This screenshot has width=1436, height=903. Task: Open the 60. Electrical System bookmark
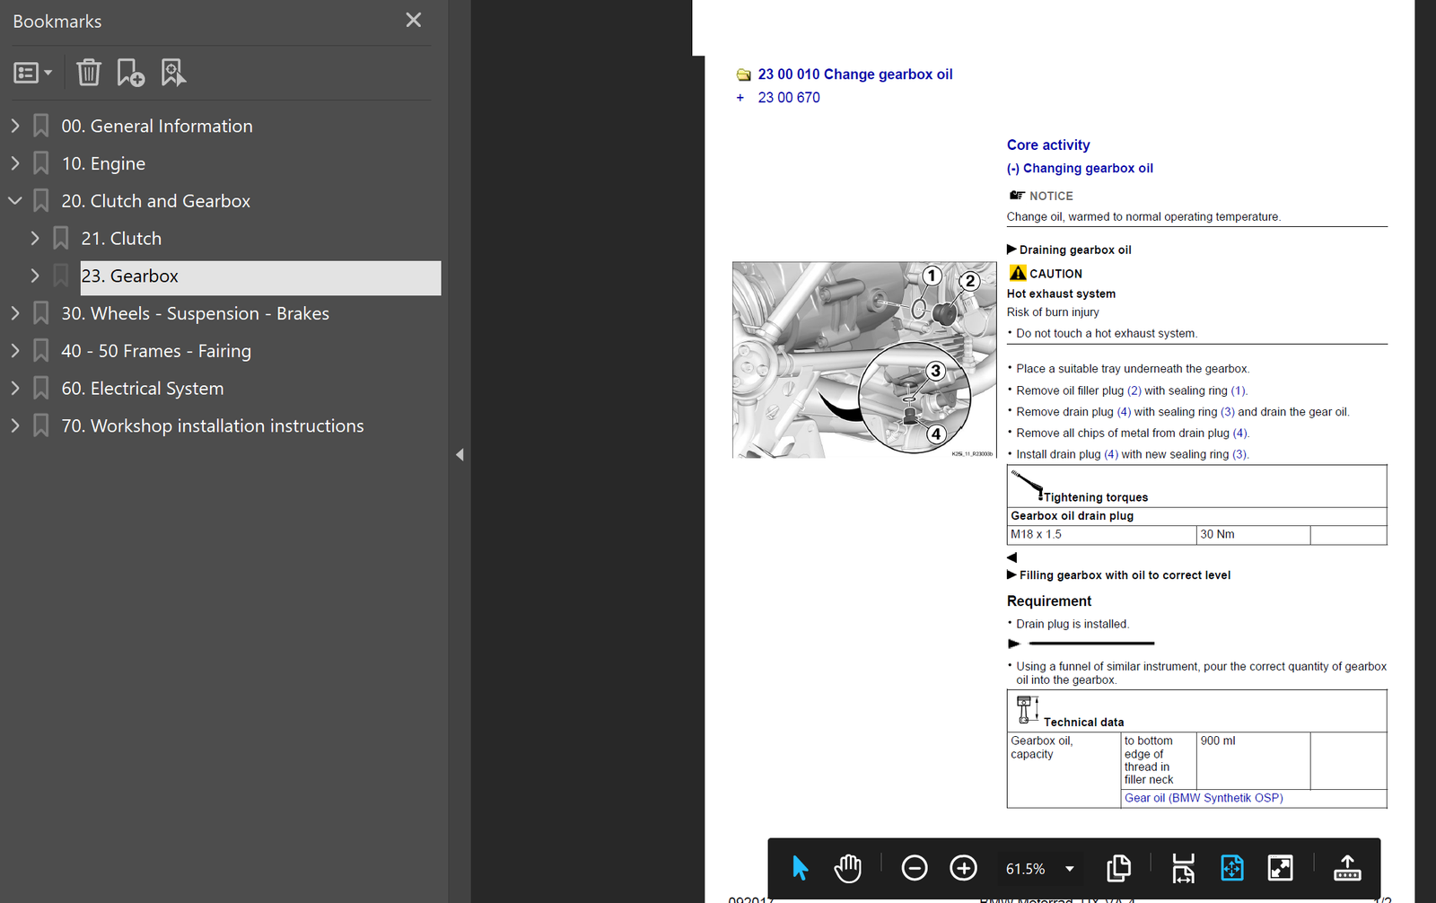[143, 389]
